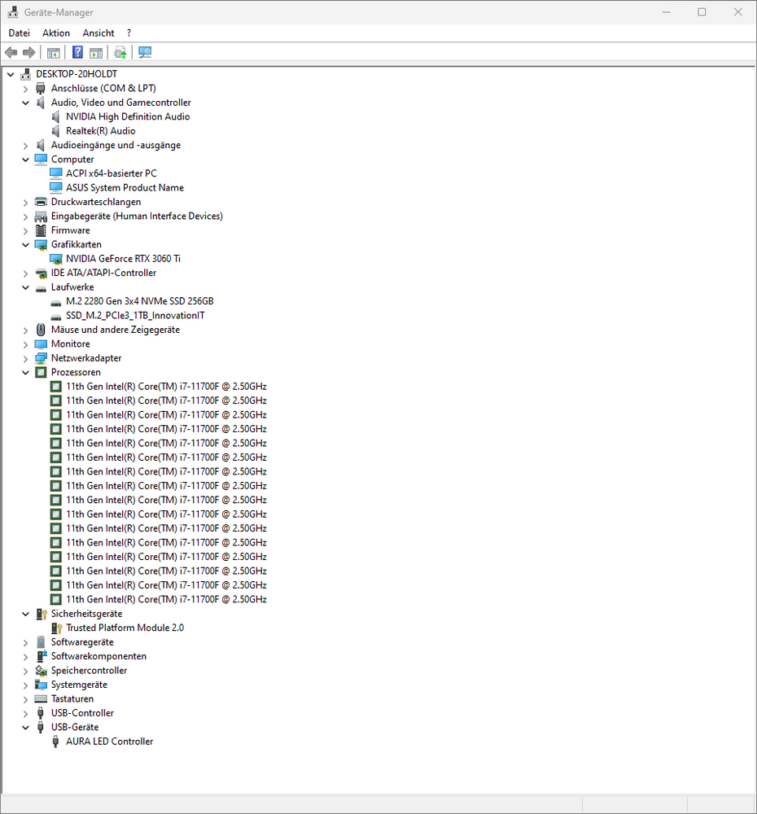Click the Show/Hide console tree toolbar icon
This screenshot has height=814, width=757.
54,52
